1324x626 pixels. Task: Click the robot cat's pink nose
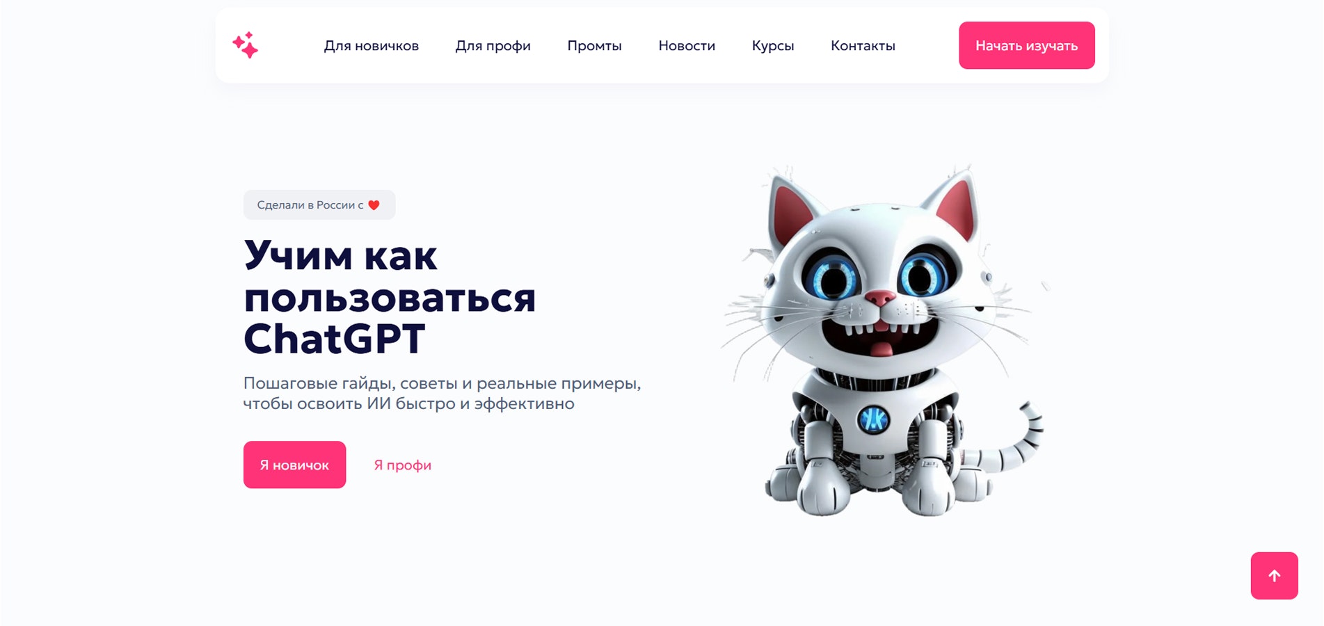(879, 298)
